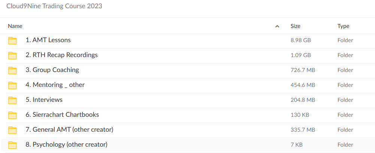
Task: Sort the list by Size column
Action: [x=295, y=26]
